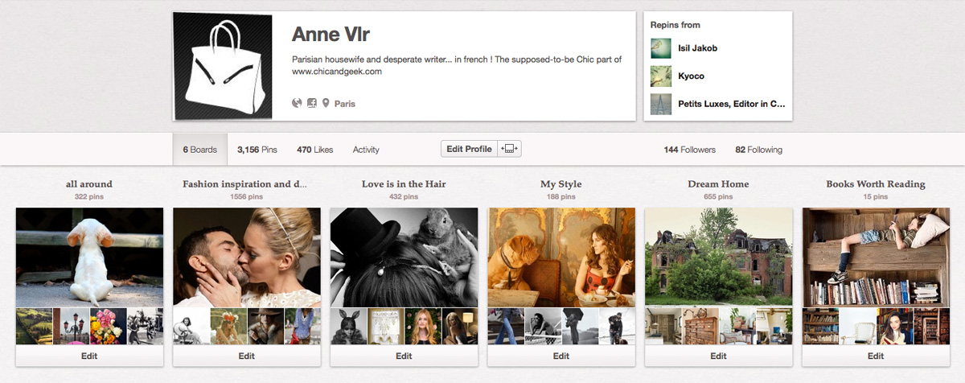Viewport: 965px width, 383px height.
Task: Click the location pin icon beside Paris
Action: (326, 103)
